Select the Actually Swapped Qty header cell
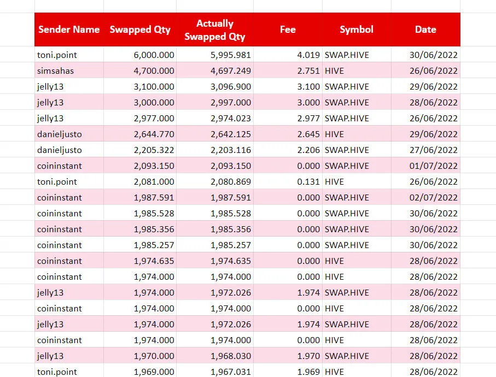The image size is (496, 377). [215, 30]
